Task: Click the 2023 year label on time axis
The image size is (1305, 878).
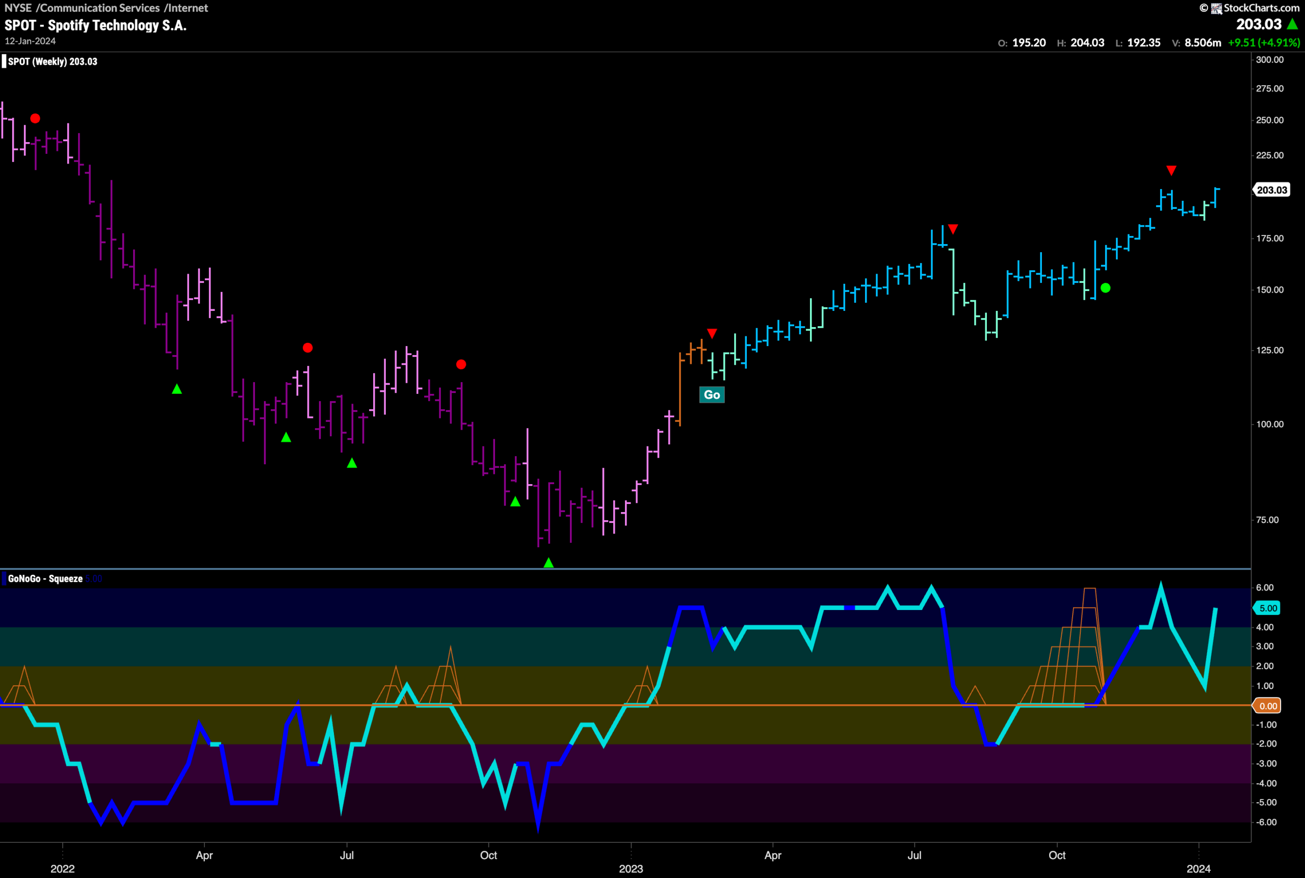Action: [631, 868]
